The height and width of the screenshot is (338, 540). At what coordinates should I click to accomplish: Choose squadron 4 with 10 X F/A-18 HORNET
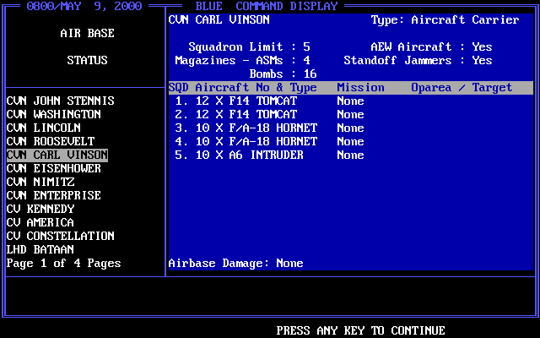(x=246, y=141)
